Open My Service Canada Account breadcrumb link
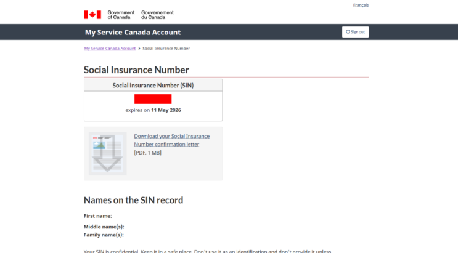This screenshot has width=458, height=253. [x=110, y=49]
